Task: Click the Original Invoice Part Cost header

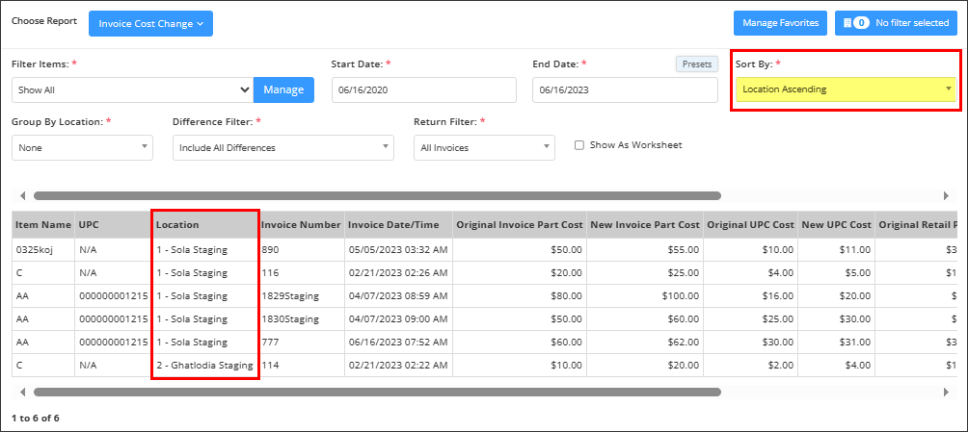Action: [520, 225]
